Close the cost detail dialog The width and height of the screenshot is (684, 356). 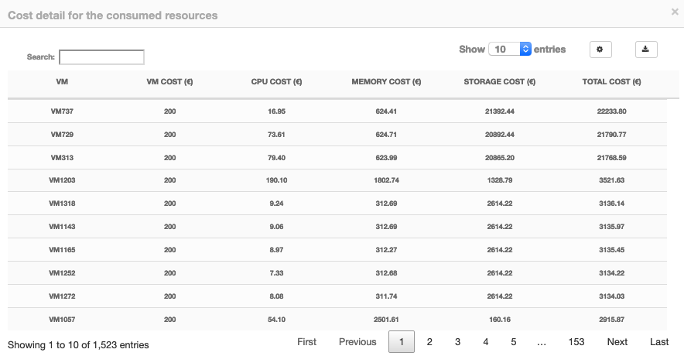point(675,12)
